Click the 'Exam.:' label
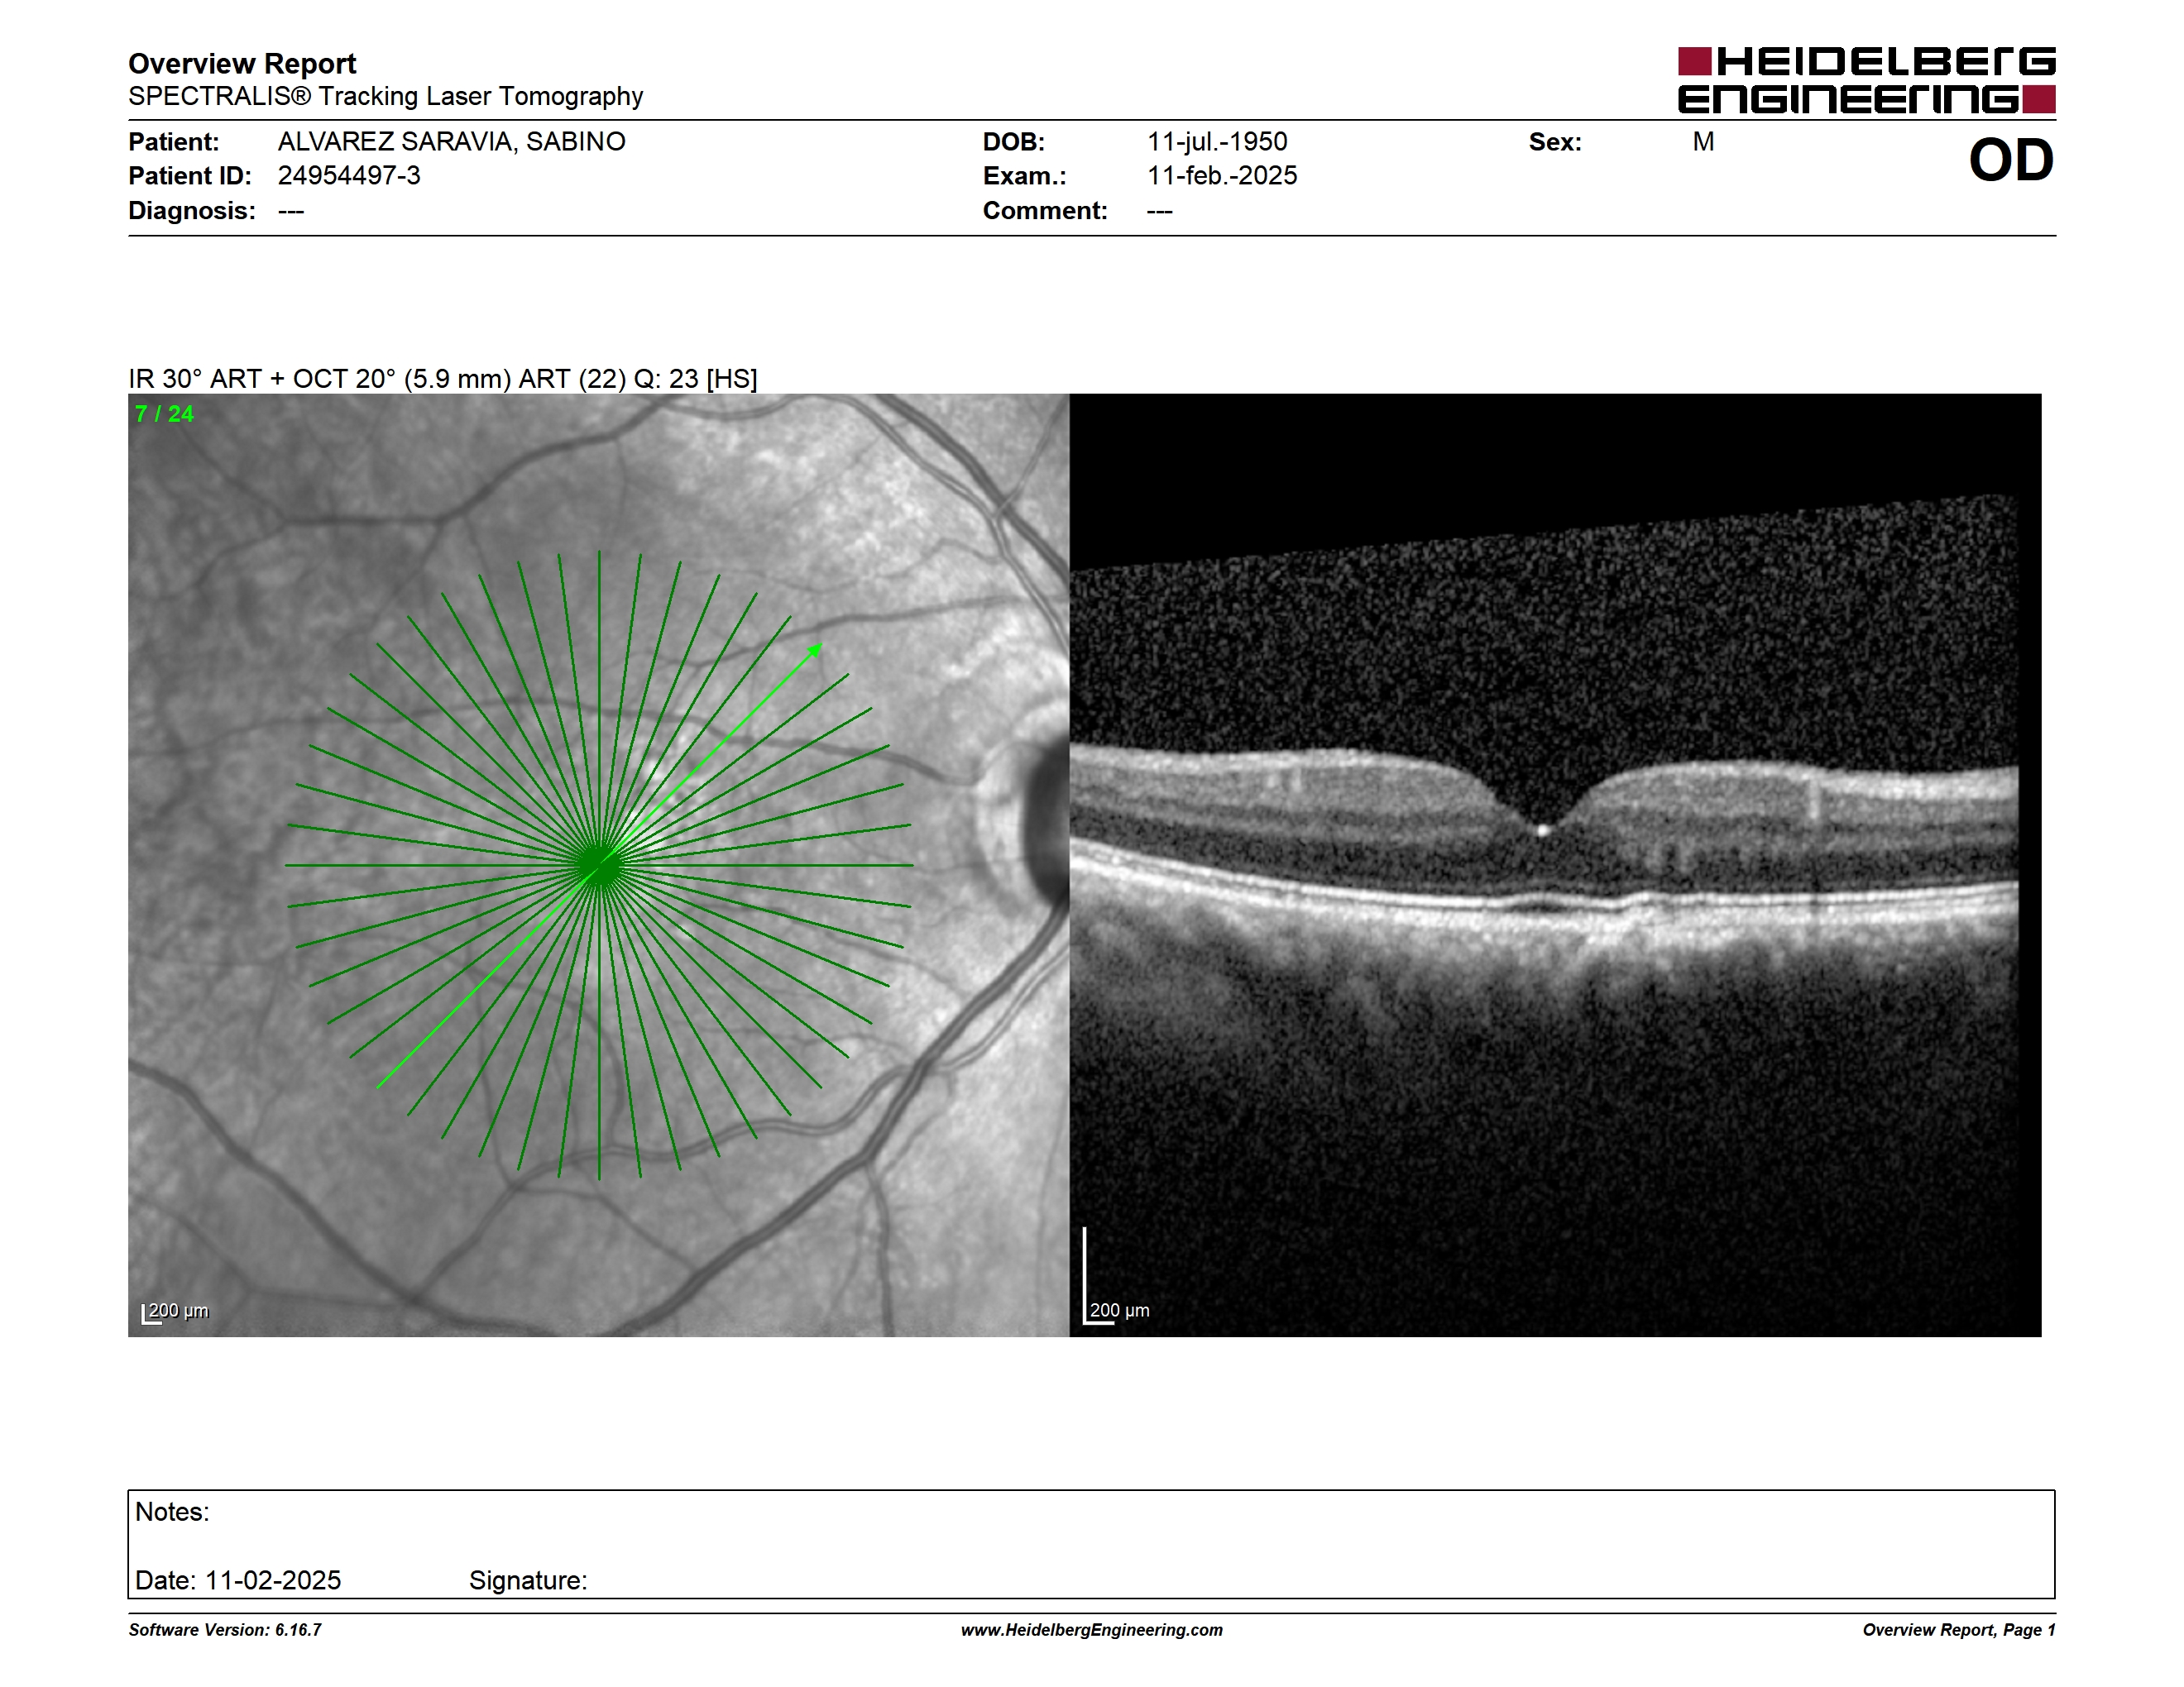This screenshot has height=1687, width=2184. click(1024, 176)
